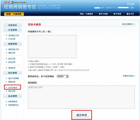Open 订货记录 in sidebar
Image resolution: width=140 pixels, height=120 pixels.
tap(12, 39)
